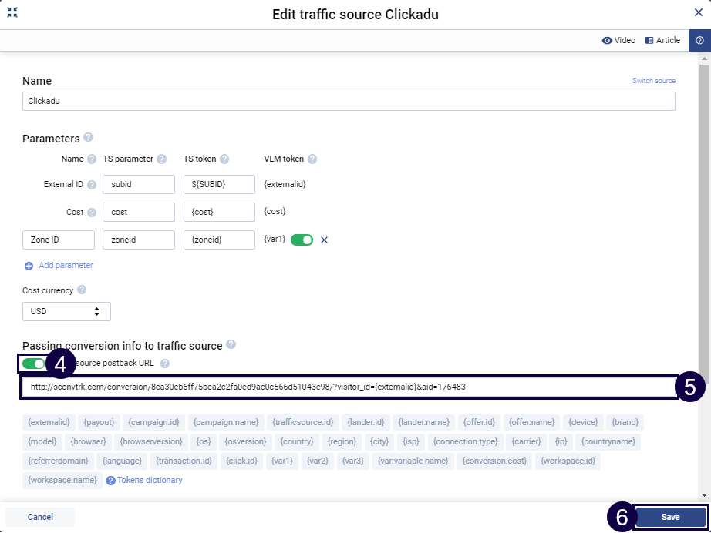711x533 pixels.
Task: Click help icon beside Cost currency
Action: click(82, 290)
